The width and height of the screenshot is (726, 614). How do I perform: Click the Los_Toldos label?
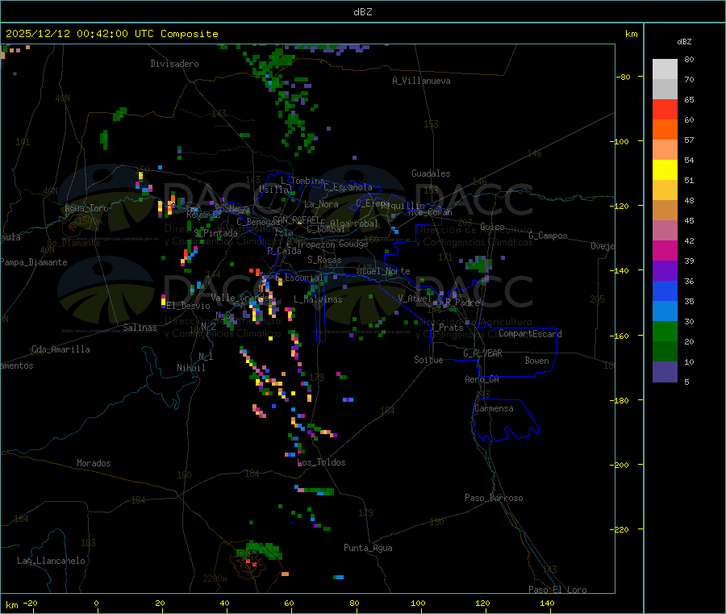[321, 462]
